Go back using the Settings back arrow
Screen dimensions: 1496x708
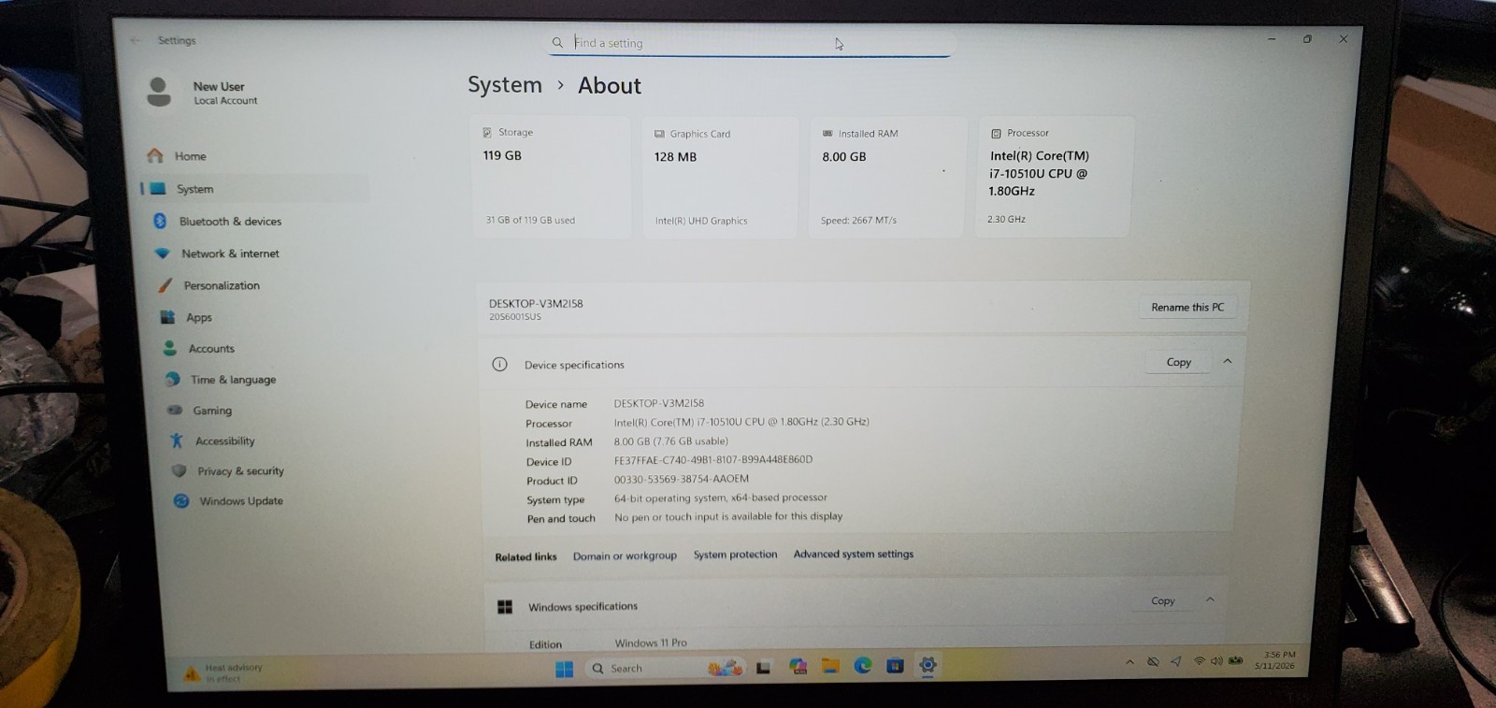coord(136,40)
